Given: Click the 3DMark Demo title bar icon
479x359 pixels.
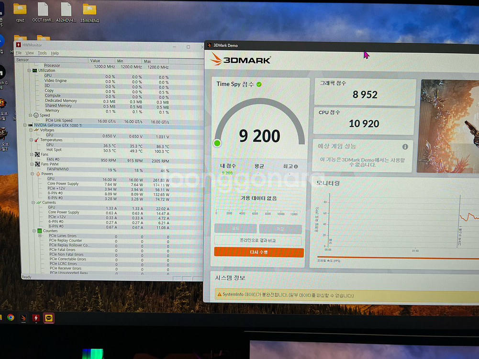Looking at the screenshot, I should click(x=209, y=45).
